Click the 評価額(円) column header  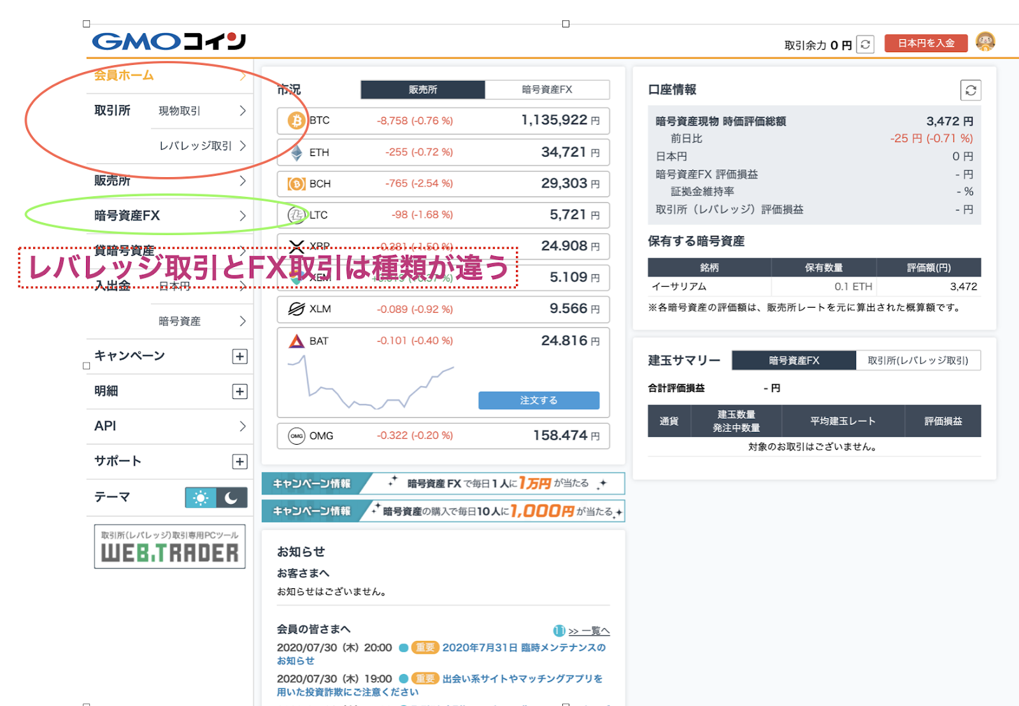[929, 268]
